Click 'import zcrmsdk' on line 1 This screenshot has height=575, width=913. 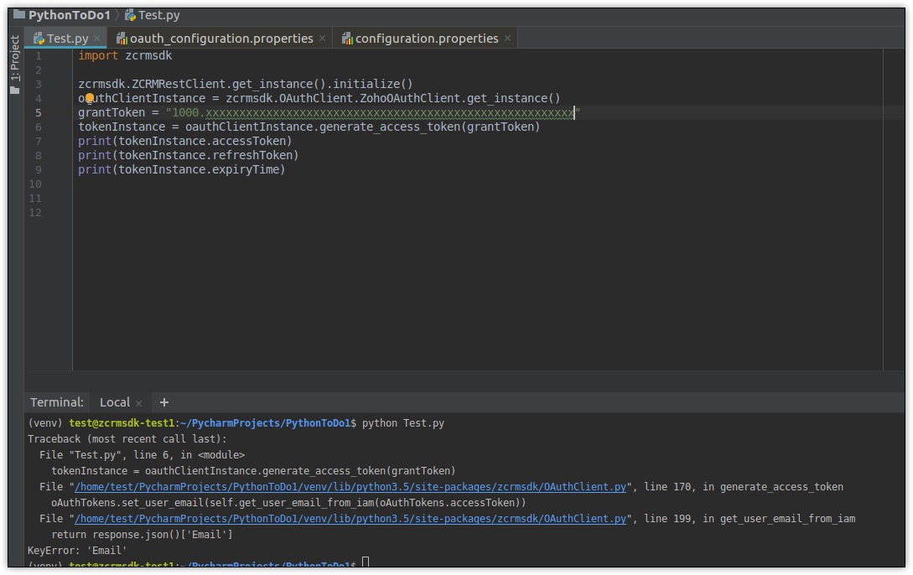click(x=125, y=55)
